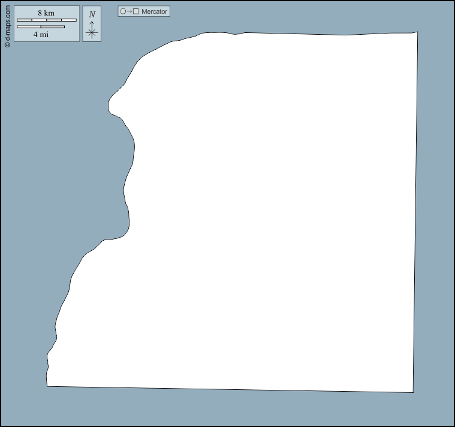Click the circle icon beside Mercator
Viewport: 455px width, 427px height.
pyautogui.click(x=123, y=11)
